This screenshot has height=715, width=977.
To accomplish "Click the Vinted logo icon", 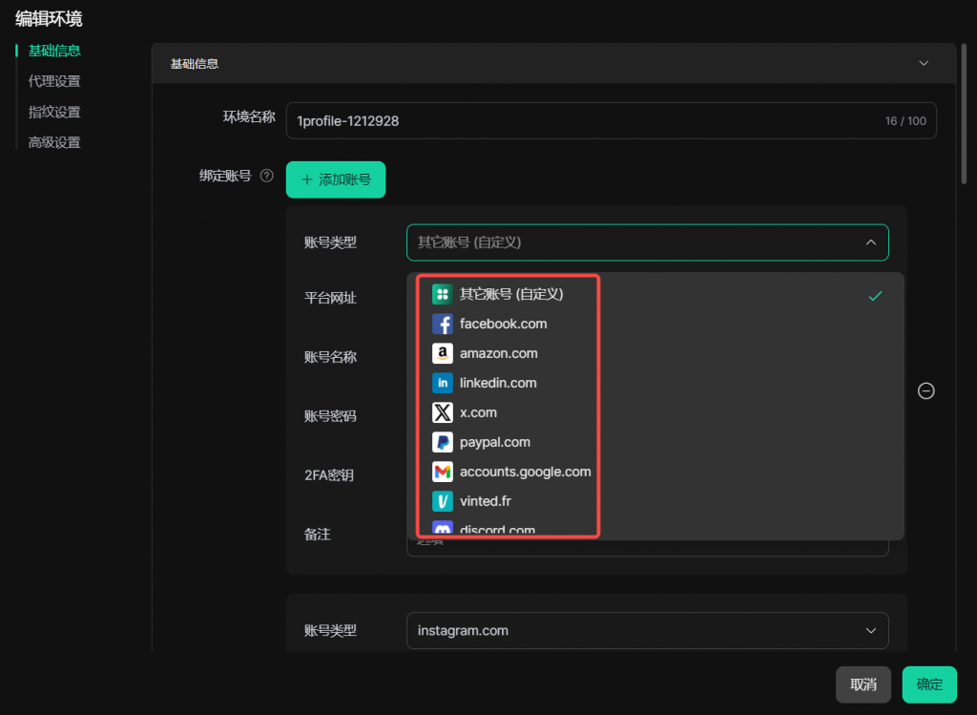I will 442,501.
